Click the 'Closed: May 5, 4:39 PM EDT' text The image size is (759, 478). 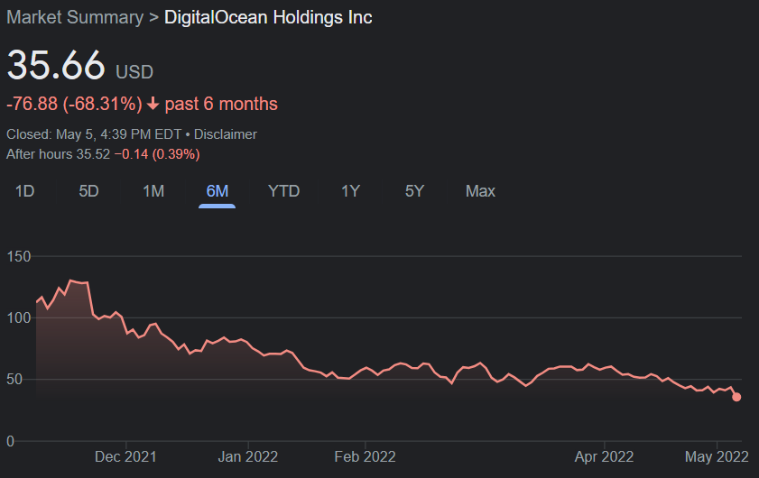(94, 134)
